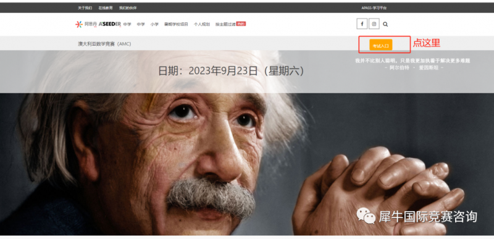This screenshot has height=239, width=494.
Task: Click the ASEEDER wordmark logo
Action: click(110, 24)
